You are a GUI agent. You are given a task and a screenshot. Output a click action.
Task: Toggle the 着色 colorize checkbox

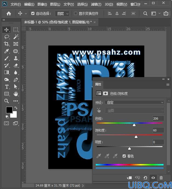124,156
